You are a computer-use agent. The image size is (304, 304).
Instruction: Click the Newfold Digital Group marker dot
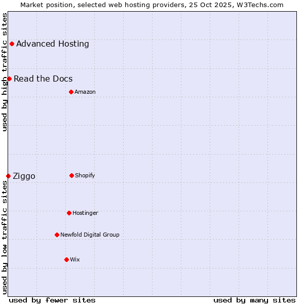click(x=57, y=235)
